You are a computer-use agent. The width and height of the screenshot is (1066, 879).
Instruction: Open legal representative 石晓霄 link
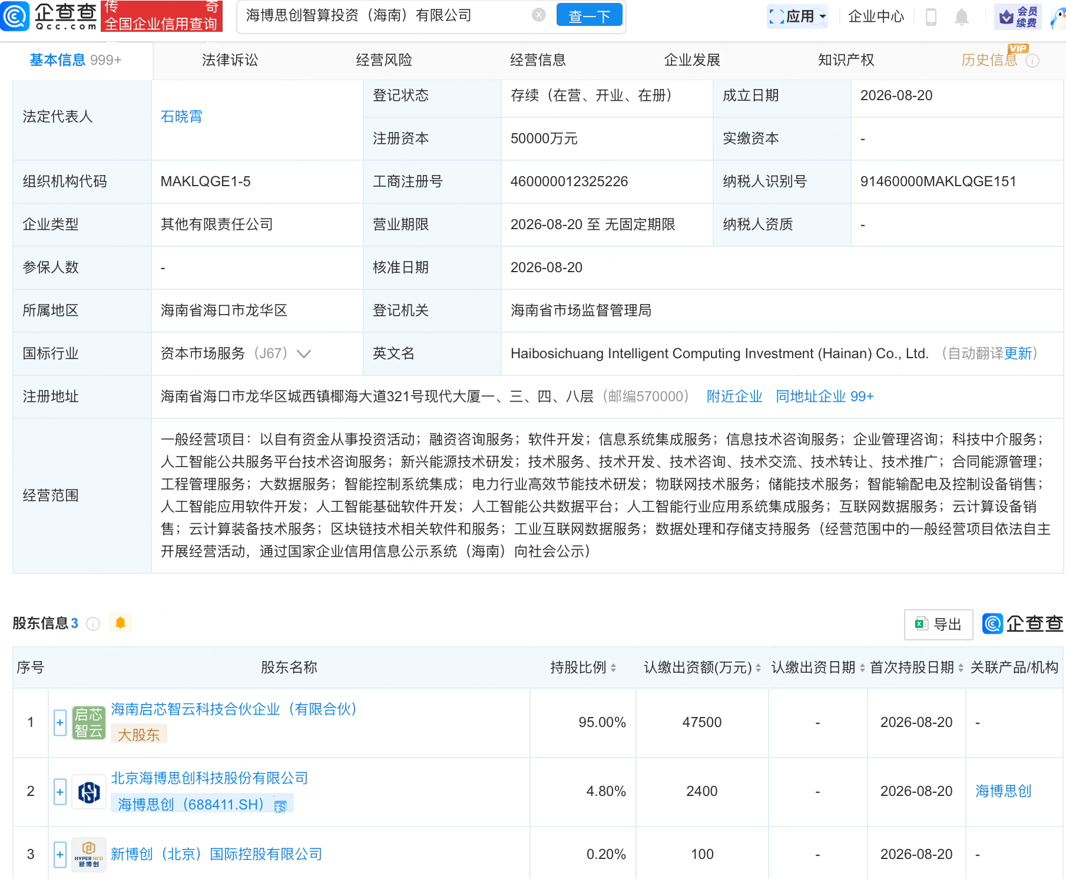point(181,117)
